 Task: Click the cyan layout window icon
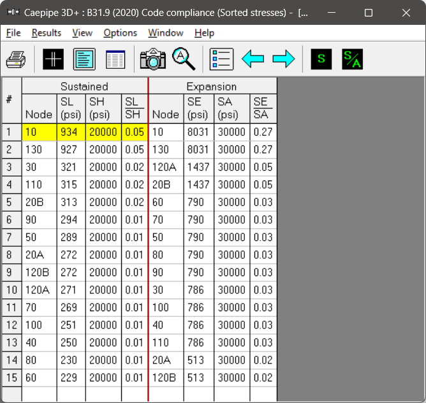click(84, 59)
